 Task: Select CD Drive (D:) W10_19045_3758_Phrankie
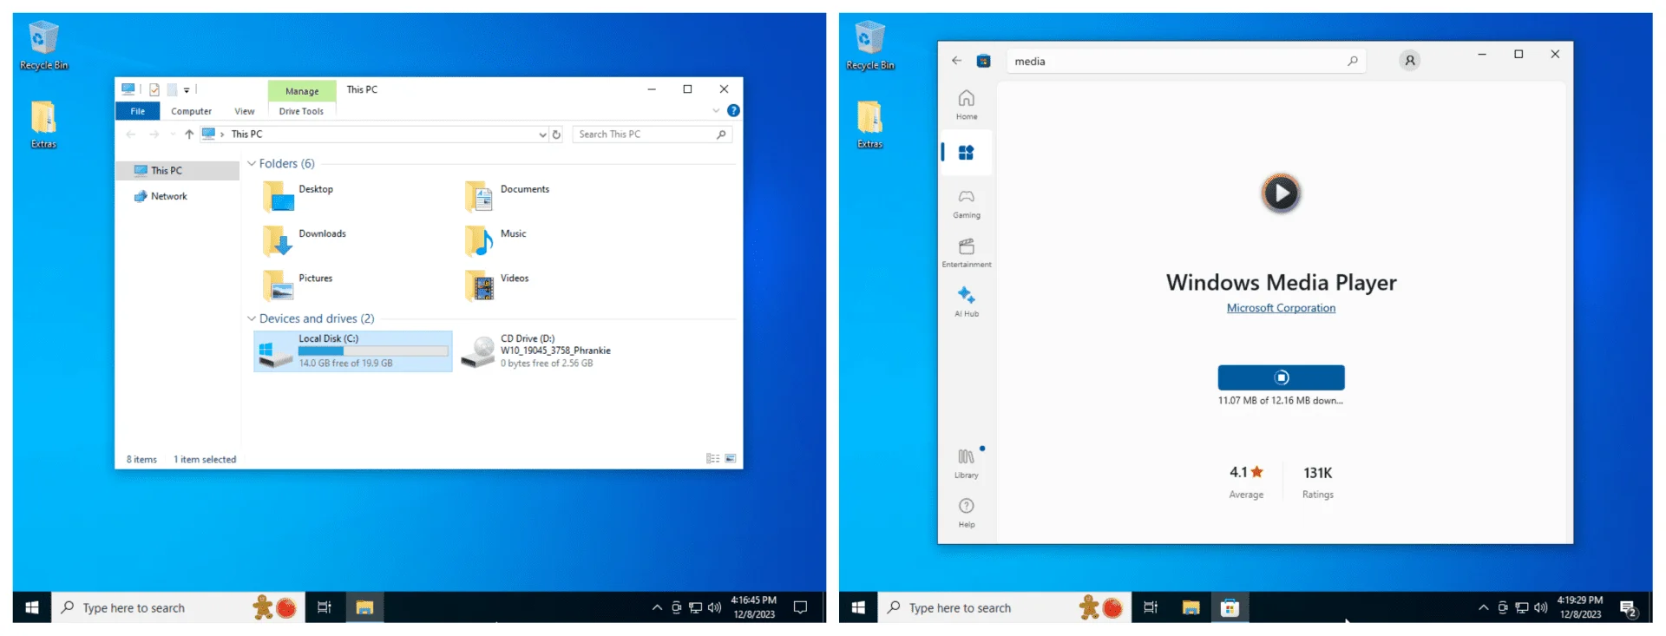[536, 351]
